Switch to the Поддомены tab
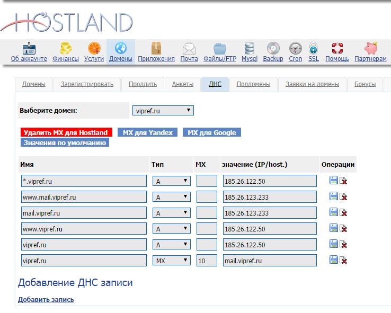This screenshot has width=391, height=313. tap(253, 84)
